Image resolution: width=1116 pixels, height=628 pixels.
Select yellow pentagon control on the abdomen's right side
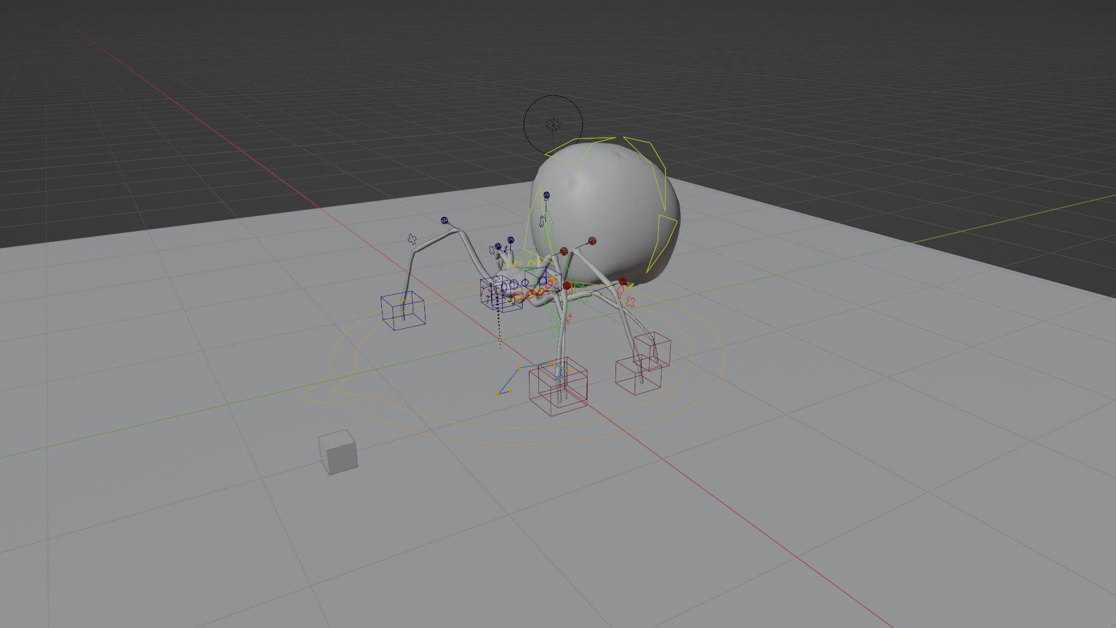tap(662, 244)
